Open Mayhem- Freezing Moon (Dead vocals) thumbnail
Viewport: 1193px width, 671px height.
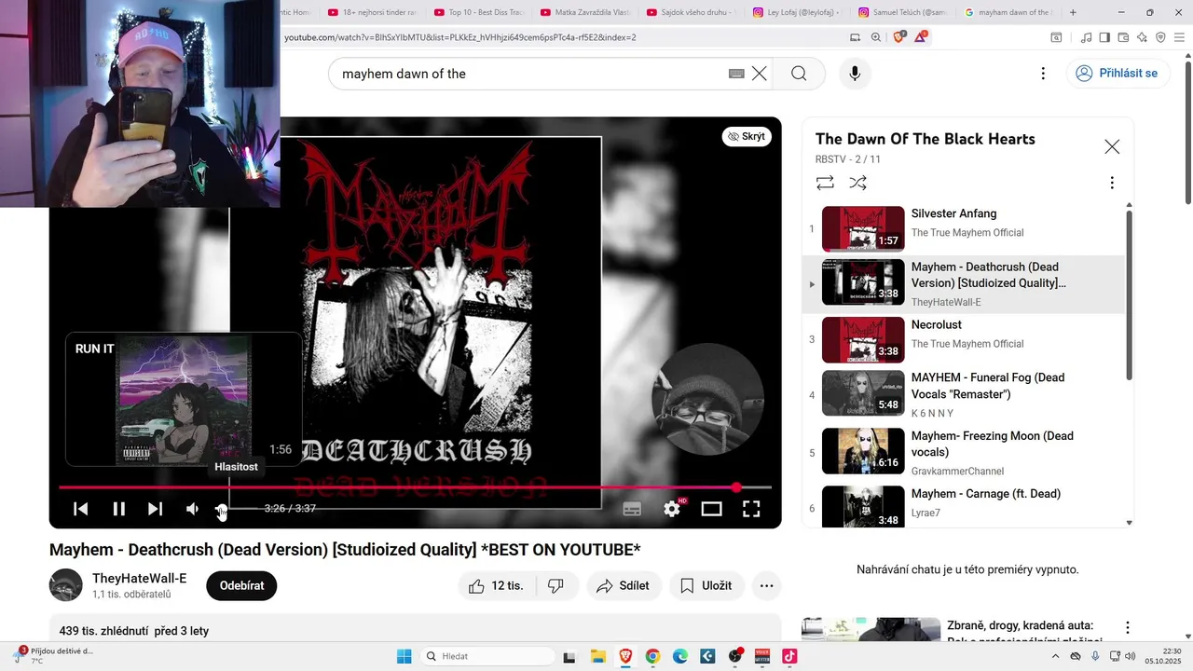click(863, 451)
